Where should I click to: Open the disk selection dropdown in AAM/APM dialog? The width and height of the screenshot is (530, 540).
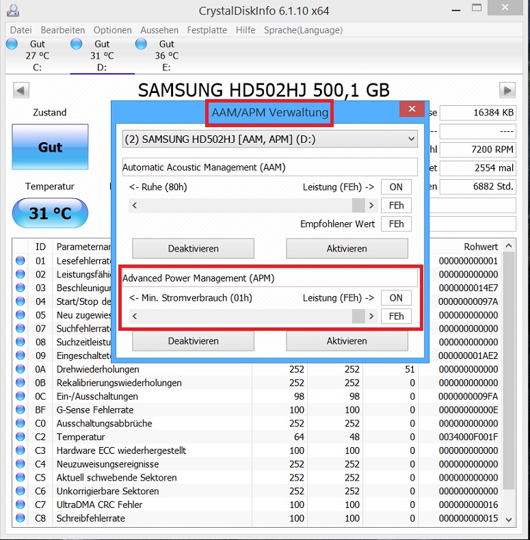pos(270,139)
